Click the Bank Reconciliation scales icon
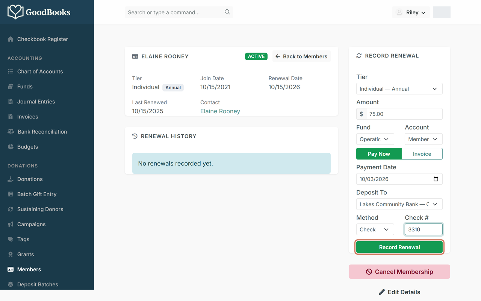This screenshot has height=301, width=481. (x=11, y=132)
